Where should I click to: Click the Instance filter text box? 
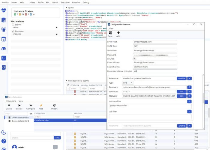pos(150,106)
